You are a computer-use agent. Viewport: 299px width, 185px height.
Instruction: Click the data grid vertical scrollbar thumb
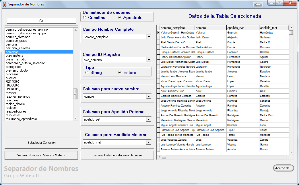click(291, 32)
